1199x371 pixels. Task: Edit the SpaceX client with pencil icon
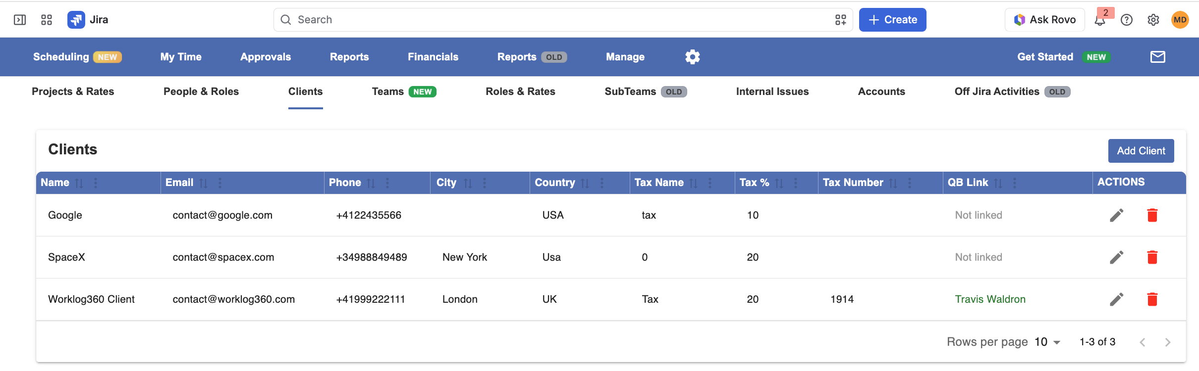1117,257
